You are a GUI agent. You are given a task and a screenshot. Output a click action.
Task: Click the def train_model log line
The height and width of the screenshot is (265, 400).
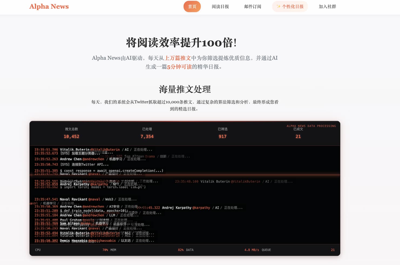[x=81, y=211]
